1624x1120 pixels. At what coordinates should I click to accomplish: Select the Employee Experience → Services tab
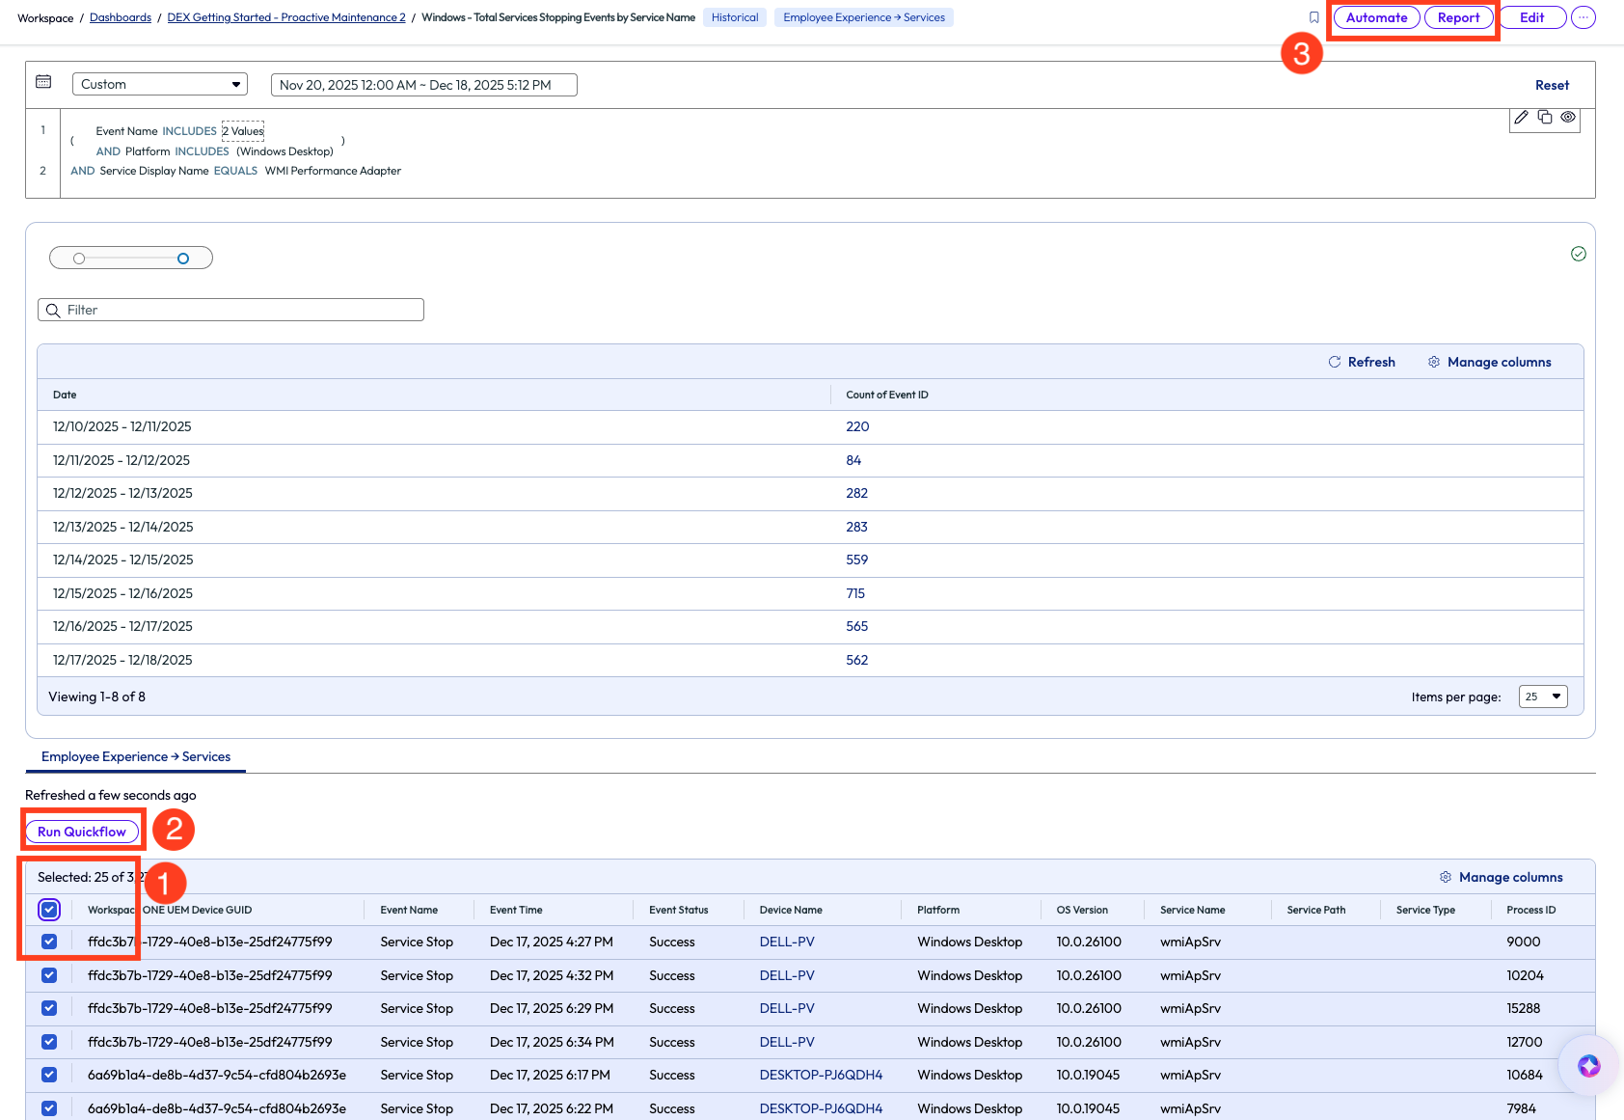pyautogui.click(x=136, y=757)
